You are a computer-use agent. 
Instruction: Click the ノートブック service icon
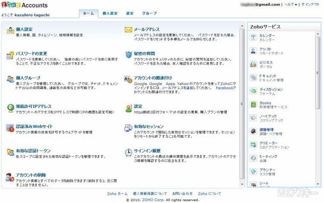(253, 118)
